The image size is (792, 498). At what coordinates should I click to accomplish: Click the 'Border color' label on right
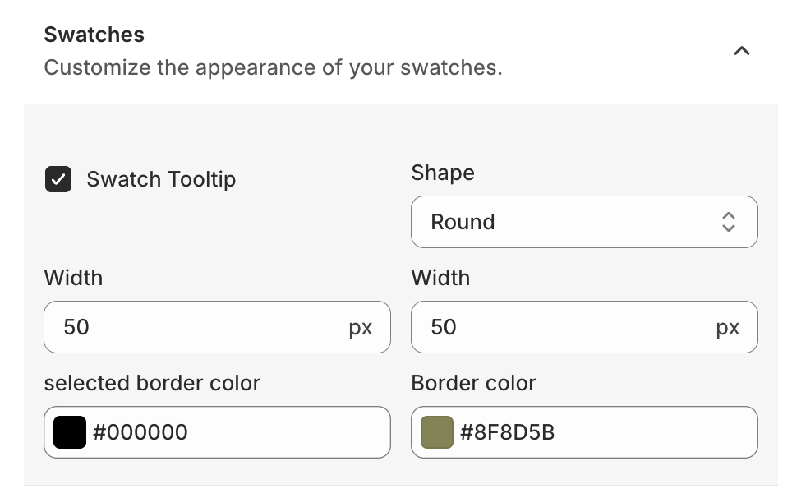click(x=473, y=383)
